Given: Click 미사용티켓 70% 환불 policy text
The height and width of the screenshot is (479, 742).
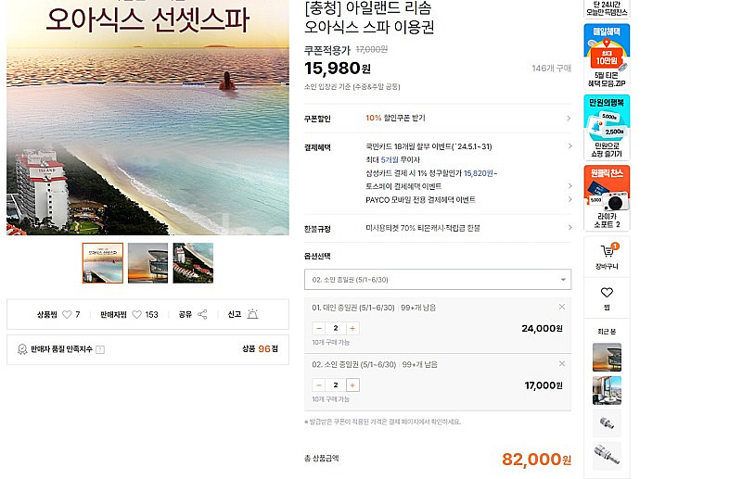Looking at the screenshot, I should click(x=423, y=228).
